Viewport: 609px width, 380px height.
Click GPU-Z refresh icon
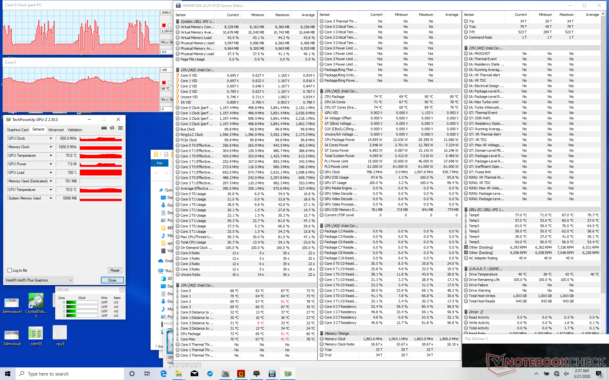[x=112, y=128]
